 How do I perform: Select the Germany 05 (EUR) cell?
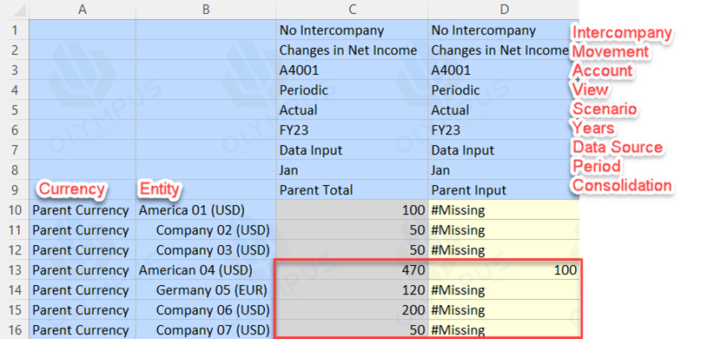206,290
